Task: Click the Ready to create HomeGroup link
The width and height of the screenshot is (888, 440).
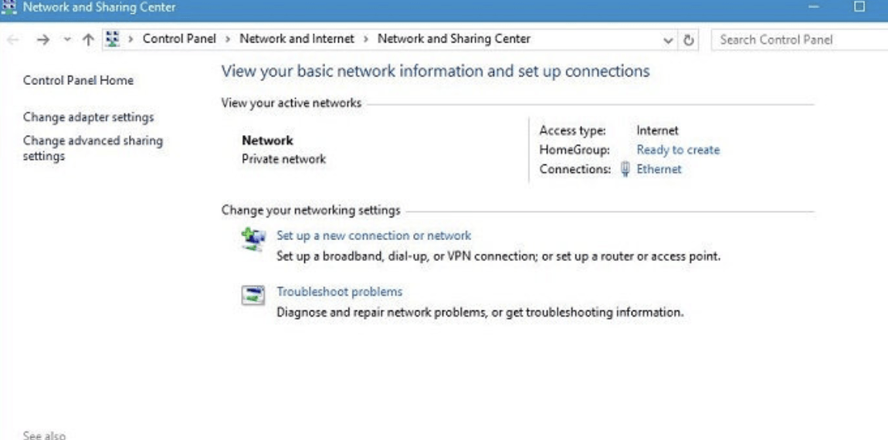Action: point(677,150)
